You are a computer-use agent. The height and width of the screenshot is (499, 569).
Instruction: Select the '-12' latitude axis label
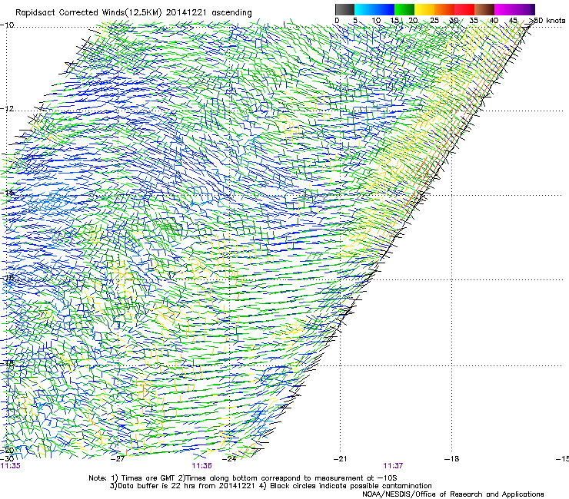7,109
